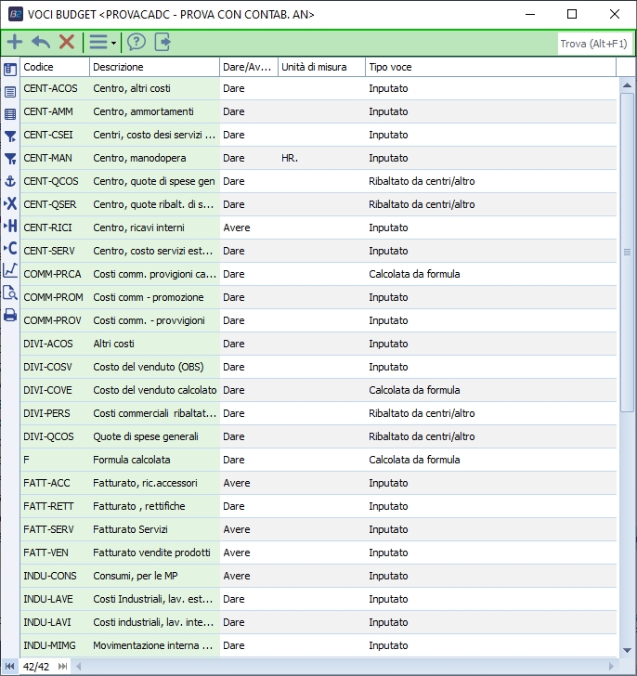This screenshot has width=637, height=676.
Task: Go to last record navigation button
Action: click(x=63, y=666)
